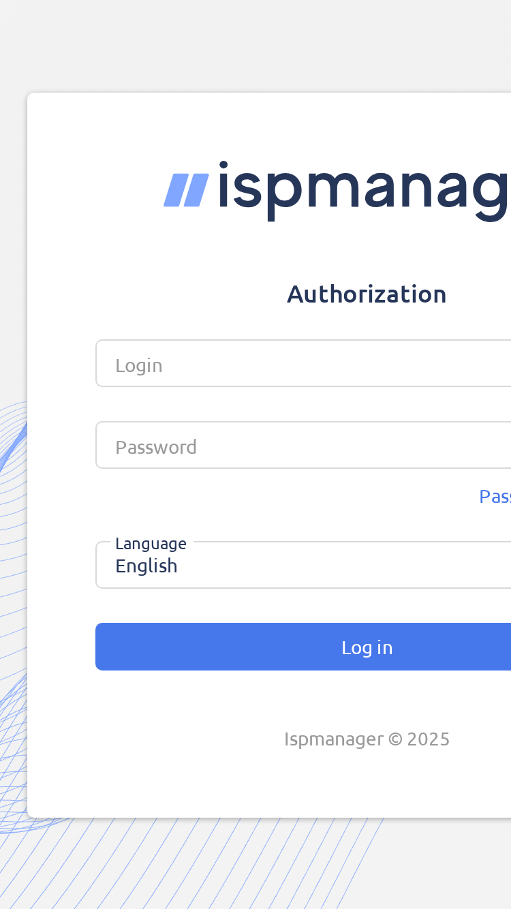Click the Login input field

(x=303, y=364)
